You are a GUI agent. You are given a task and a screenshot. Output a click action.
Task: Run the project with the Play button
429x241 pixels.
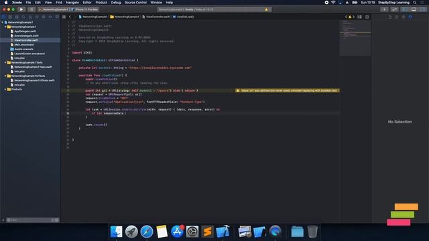click(21, 9)
